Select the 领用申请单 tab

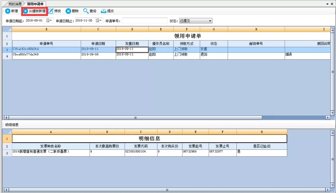tap(35, 4)
